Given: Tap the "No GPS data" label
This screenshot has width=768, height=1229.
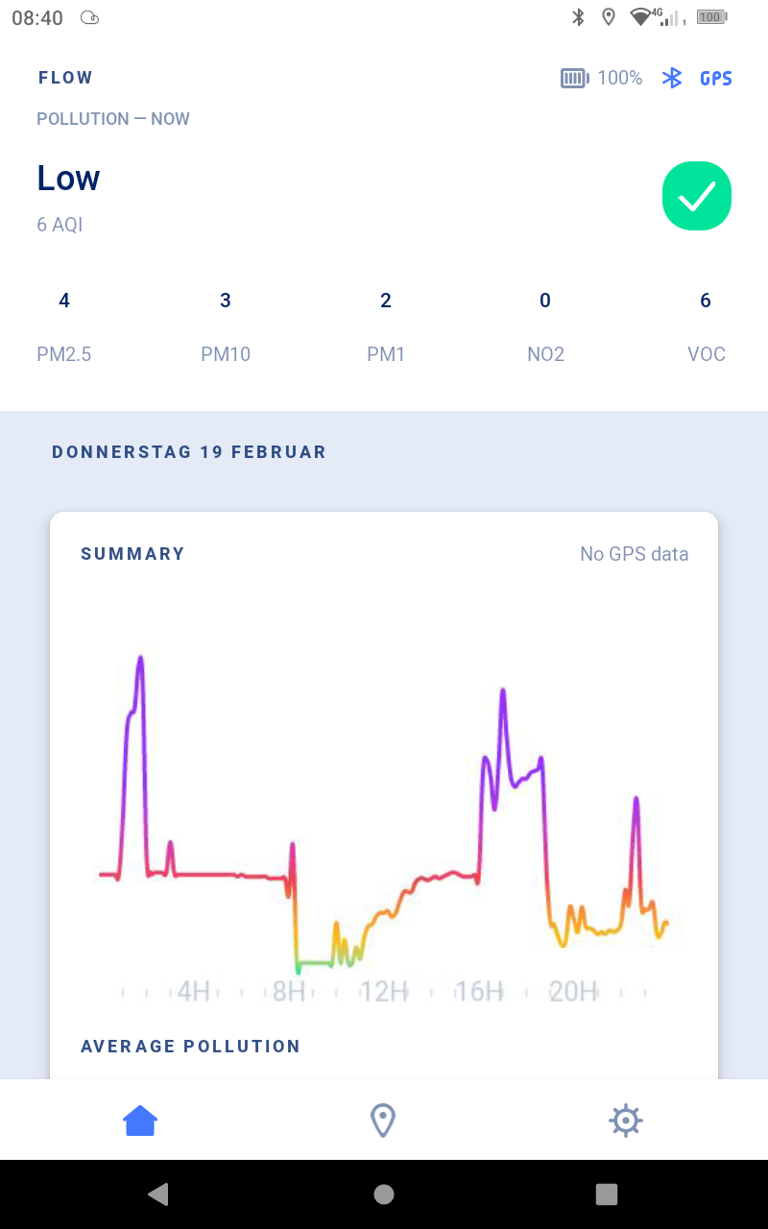Looking at the screenshot, I should tap(634, 554).
